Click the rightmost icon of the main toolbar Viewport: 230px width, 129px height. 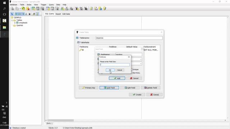tap(105, 9)
